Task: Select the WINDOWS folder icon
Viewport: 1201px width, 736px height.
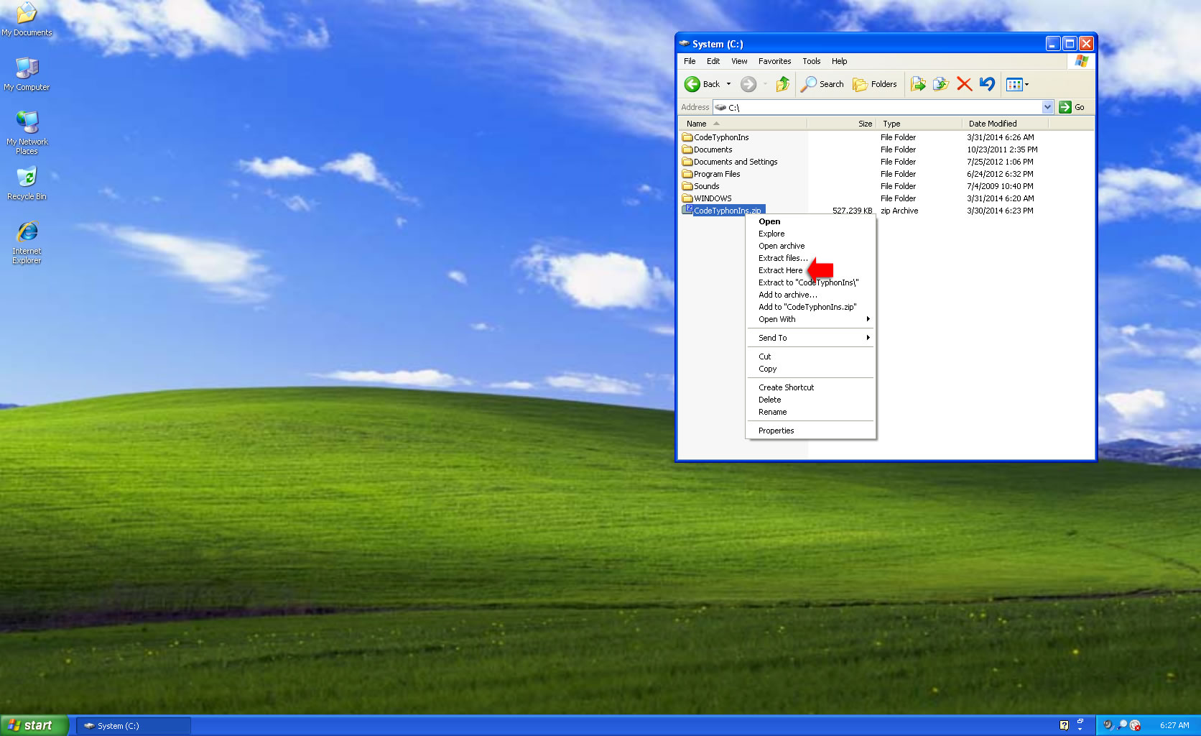Action: (x=687, y=198)
